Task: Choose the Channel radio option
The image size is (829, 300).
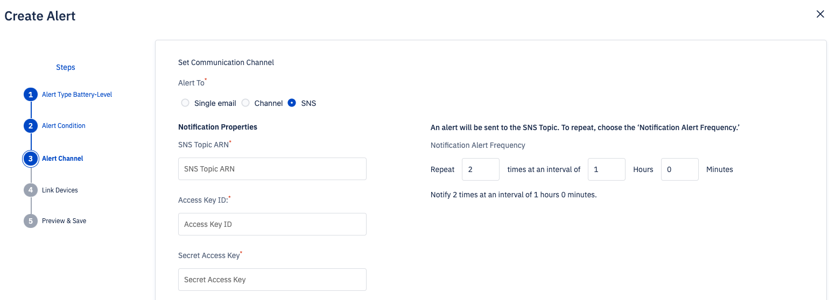Action: [245, 103]
